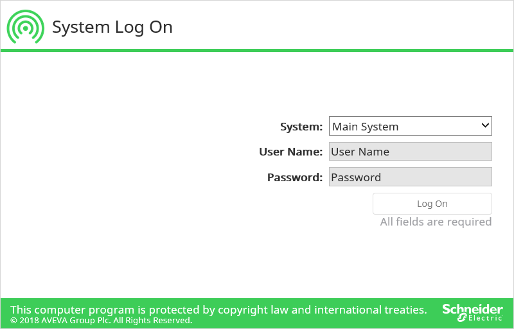The width and height of the screenshot is (514, 329).
Task: Click the small emblem beside the word Electric
Action: tap(461, 319)
